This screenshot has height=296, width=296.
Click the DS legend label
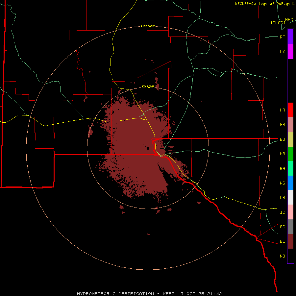282,198
